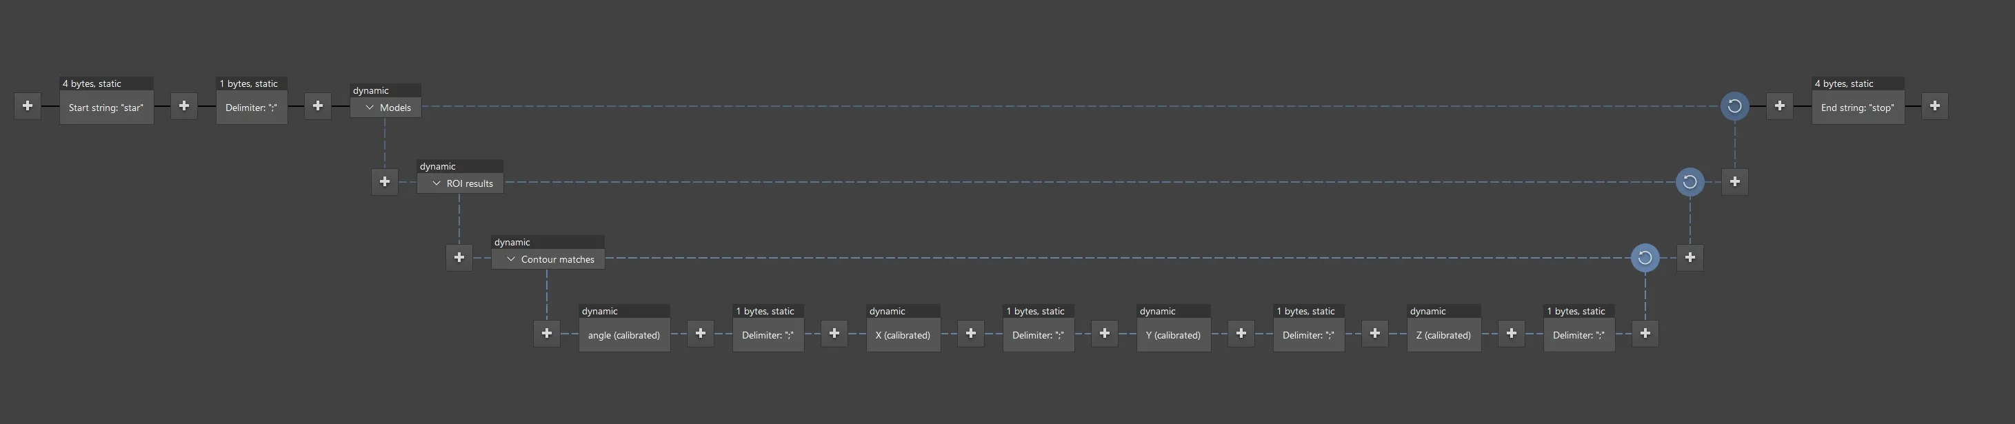Click plus right of ROI results loop icon
Image resolution: width=2015 pixels, height=424 pixels.
(x=1734, y=181)
